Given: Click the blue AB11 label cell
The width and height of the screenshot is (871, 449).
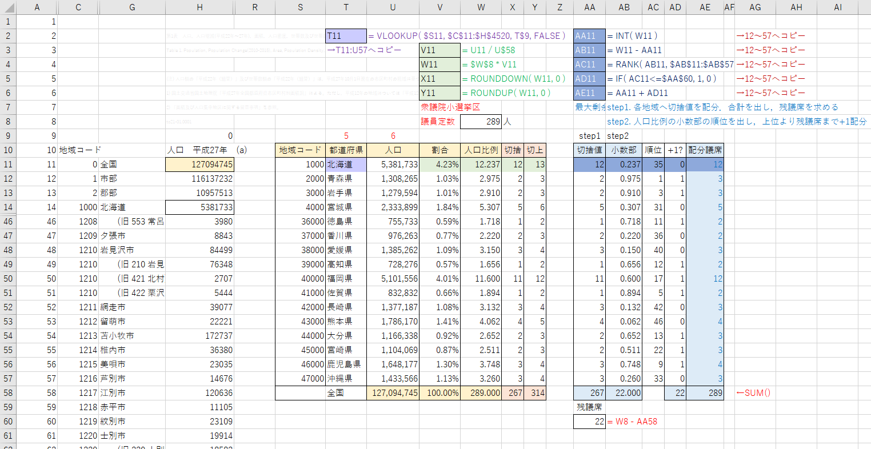Looking at the screenshot, I should tap(590, 50).
